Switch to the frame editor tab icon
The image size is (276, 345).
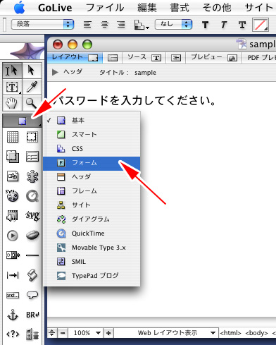click(113, 58)
